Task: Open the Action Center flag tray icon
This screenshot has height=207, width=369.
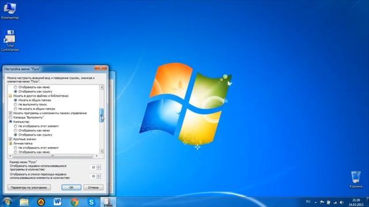Action: click(322, 202)
